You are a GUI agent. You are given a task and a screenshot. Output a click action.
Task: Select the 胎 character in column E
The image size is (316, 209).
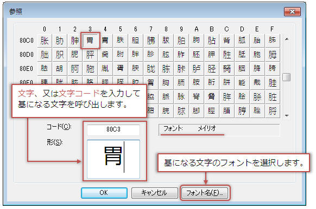[x=257, y=41]
